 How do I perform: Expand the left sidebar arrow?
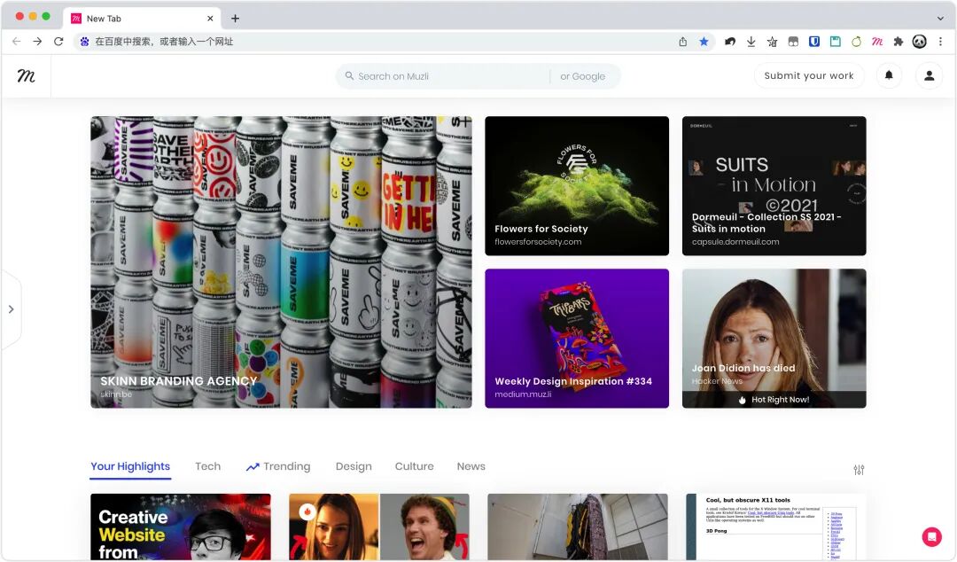11,309
